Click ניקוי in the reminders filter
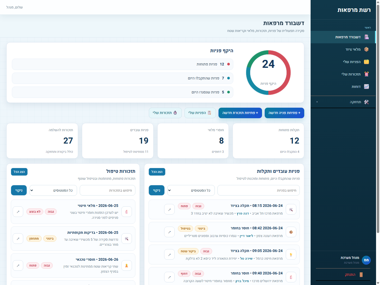This screenshot has width=380, height=285. pos(19,190)
